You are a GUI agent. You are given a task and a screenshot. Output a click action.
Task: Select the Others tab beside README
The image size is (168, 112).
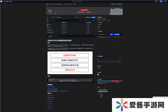56,36
